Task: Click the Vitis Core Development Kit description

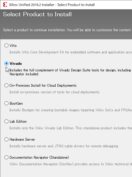Action: [x=71, y=52]
